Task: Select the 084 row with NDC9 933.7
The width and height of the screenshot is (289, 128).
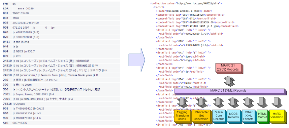Action: 61,51
